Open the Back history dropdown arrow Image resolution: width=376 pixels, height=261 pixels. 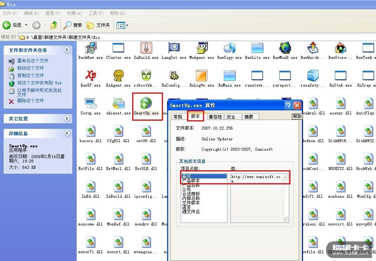(26, 25)
